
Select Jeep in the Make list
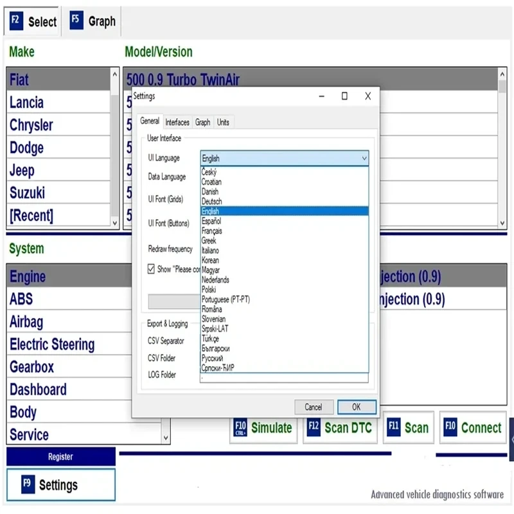(x=58, y=170)
